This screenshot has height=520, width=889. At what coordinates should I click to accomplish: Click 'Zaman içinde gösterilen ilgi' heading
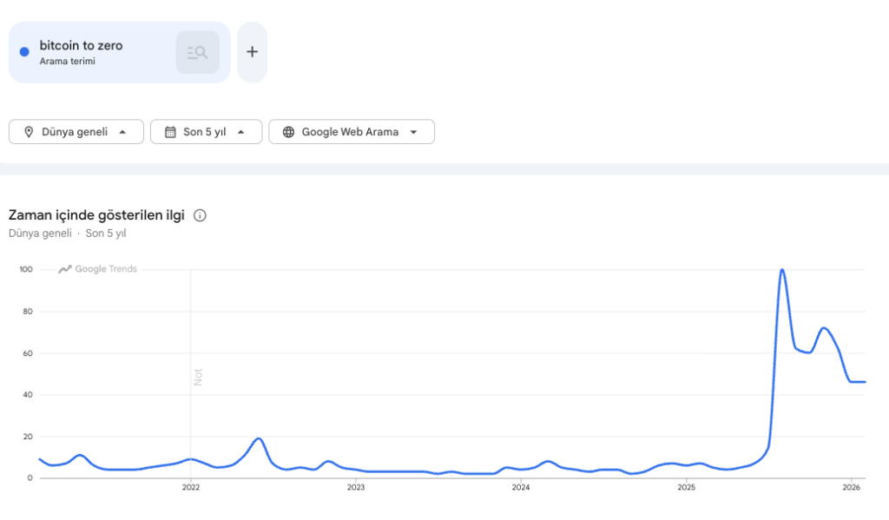click(96, 215)
